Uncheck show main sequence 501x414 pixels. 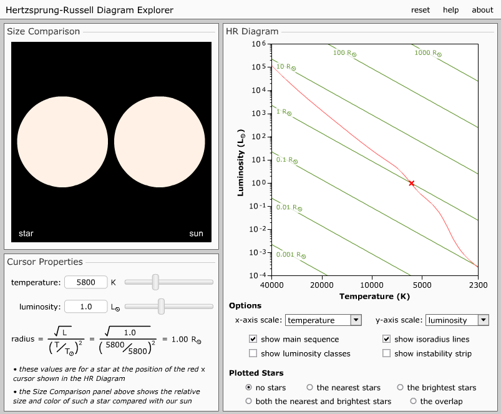[253, 339]
